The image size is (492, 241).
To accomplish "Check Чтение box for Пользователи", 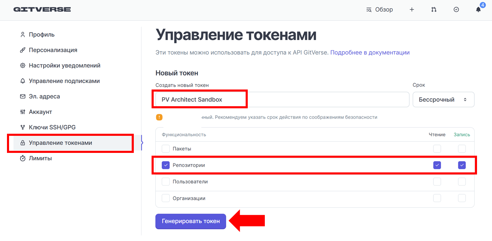I will (x=437, y=182).
